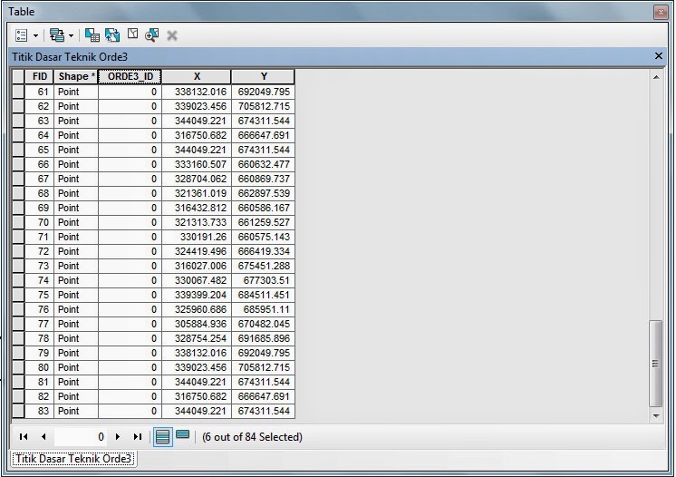Screen dimensions: 676x477
Task: Click ORDE3_ID cell 0 in FID 80 row
Action: [130, 367]
